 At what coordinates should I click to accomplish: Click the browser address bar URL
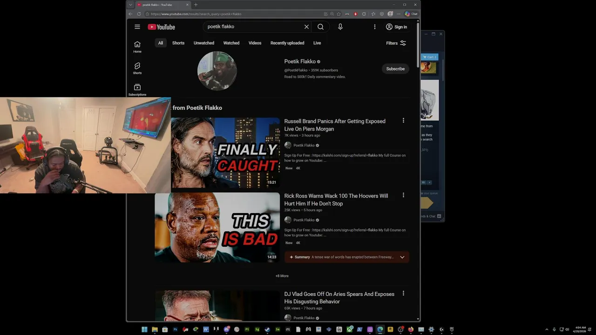click(196, 14)
